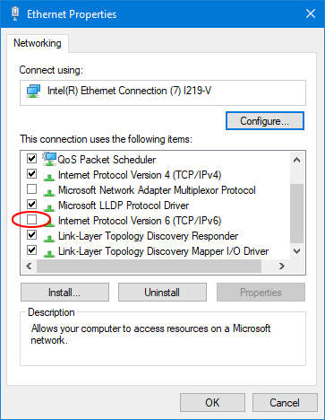
Task: Click the QoS Packet Scheduler icon
Action: click(49, 159)
